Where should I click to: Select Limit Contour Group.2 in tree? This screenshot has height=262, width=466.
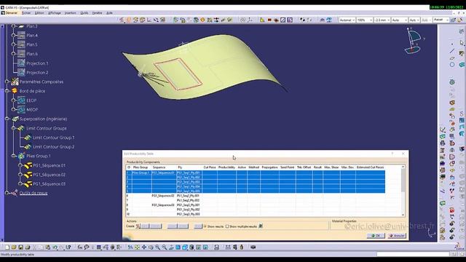click(x=54, y=147)
